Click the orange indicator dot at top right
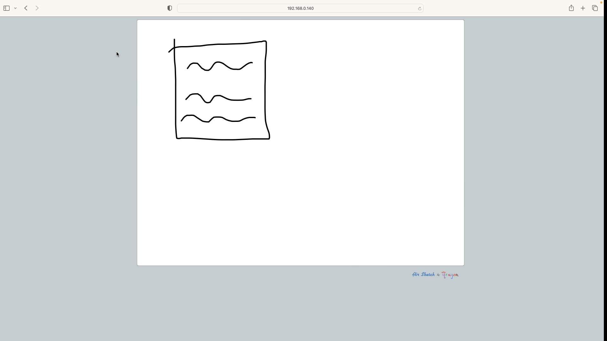Viewport: 607px width, 341px height. (601, 3)
